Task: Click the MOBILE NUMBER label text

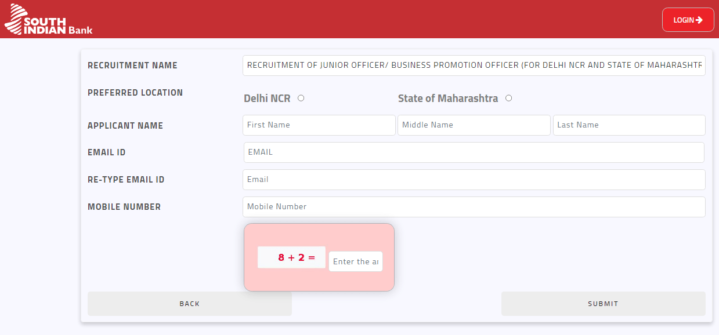Action: (x=124, y=207)
